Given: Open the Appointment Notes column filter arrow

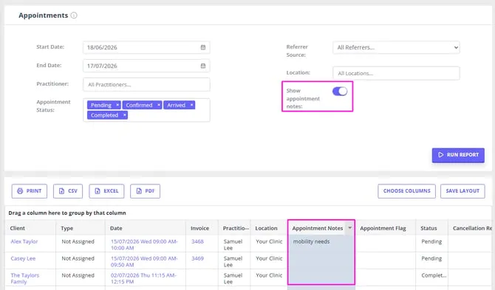Looking at the screenshot, I should [x=349, y=227].
